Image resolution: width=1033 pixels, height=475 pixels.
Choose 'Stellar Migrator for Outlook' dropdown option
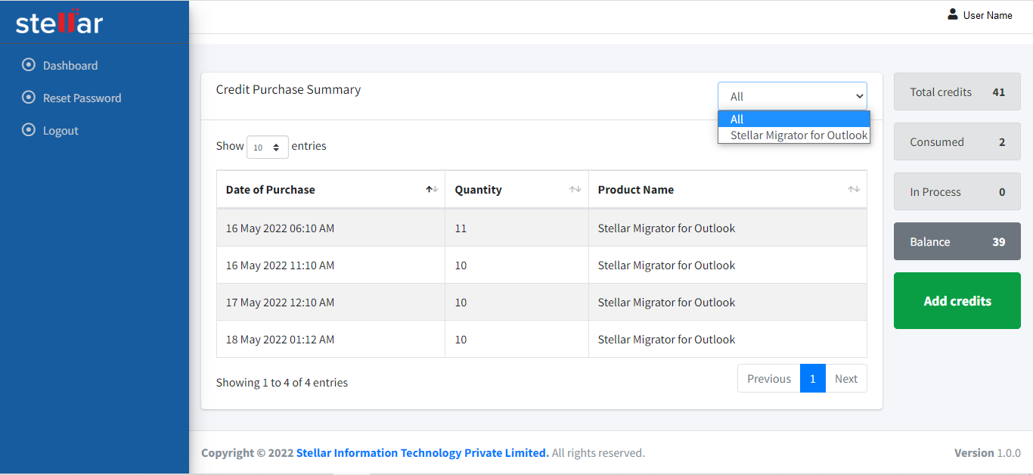[x=794, y=135]
